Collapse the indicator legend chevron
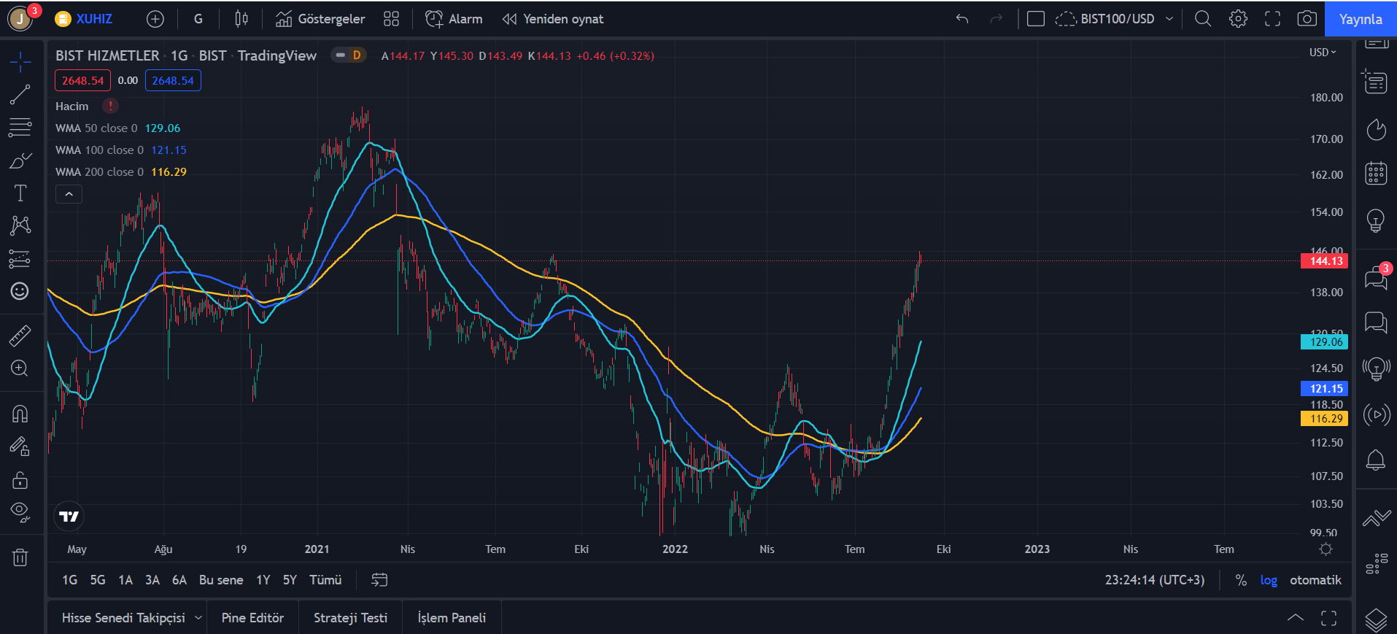The width and height of the screenshot is (1397, 634). point(69,194)
